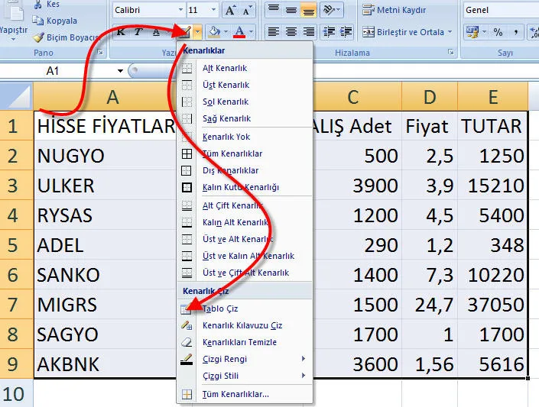Open the Calibri font name dropdown

coord(180,10)
